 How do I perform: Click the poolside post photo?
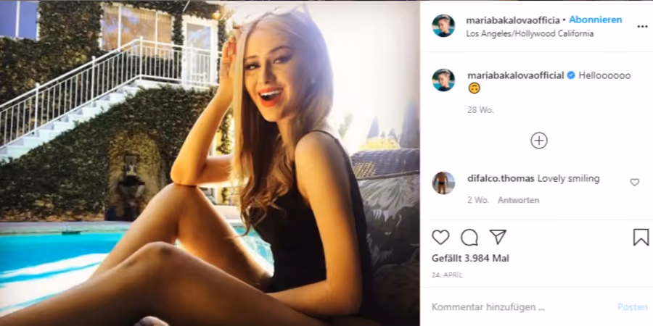pyautogui.click(x=210, y=163)
